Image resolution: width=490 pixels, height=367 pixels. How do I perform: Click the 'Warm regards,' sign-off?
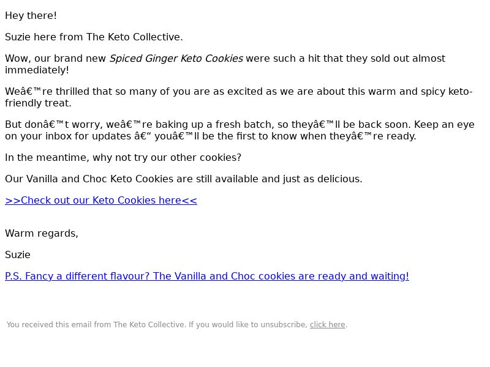tap(42, 234)
